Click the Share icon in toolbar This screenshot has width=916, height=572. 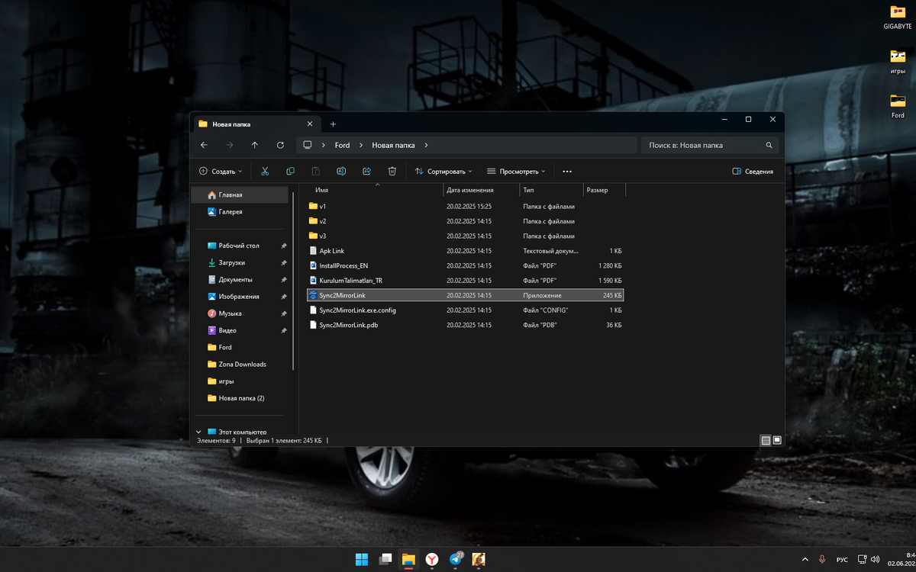pyautogui.click(x=366, y=172)
